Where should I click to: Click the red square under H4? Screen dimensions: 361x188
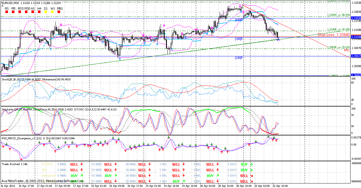39,12
